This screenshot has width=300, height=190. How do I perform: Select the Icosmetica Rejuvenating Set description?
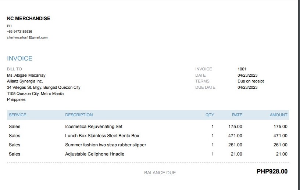(94, 127)
